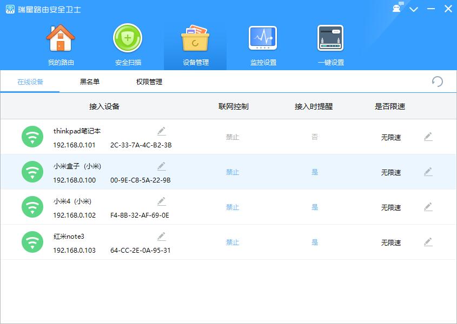
Task: Click the 联网控制 column header
Action: (x=234, y=106)
